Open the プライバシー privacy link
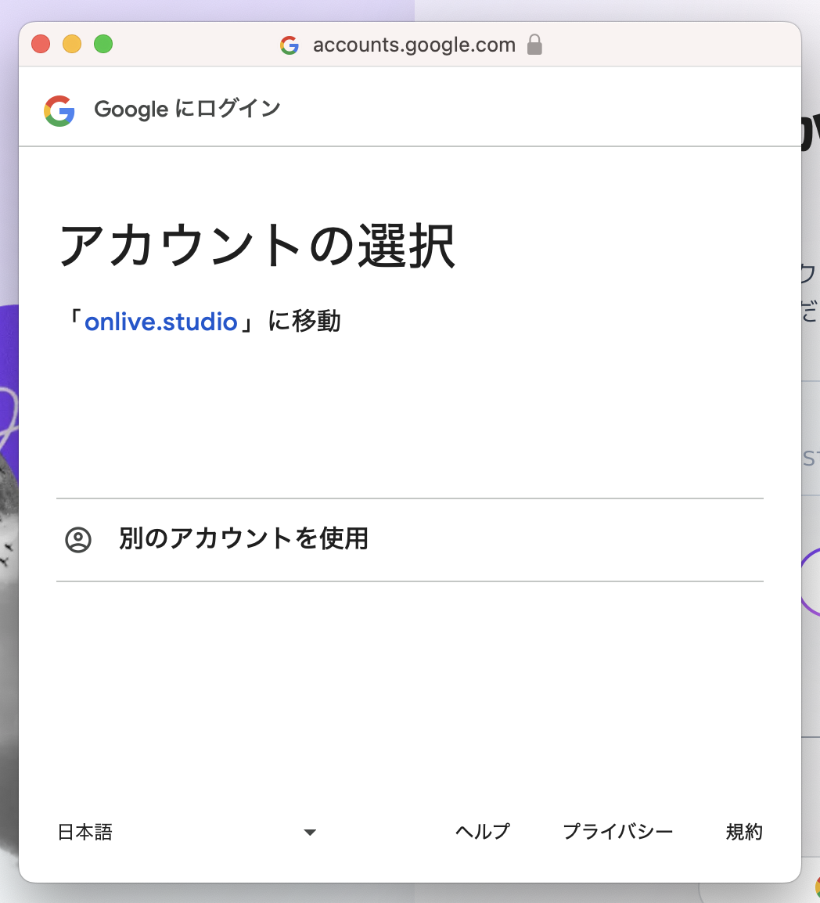Image resolution: width=820 pixels, height=903 pixels. pos(618,832)
